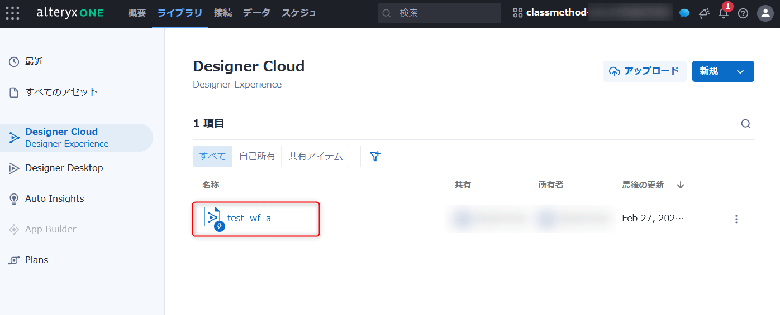Select the すべて filter tab
The image size is (780, 315).
[212, 157]
